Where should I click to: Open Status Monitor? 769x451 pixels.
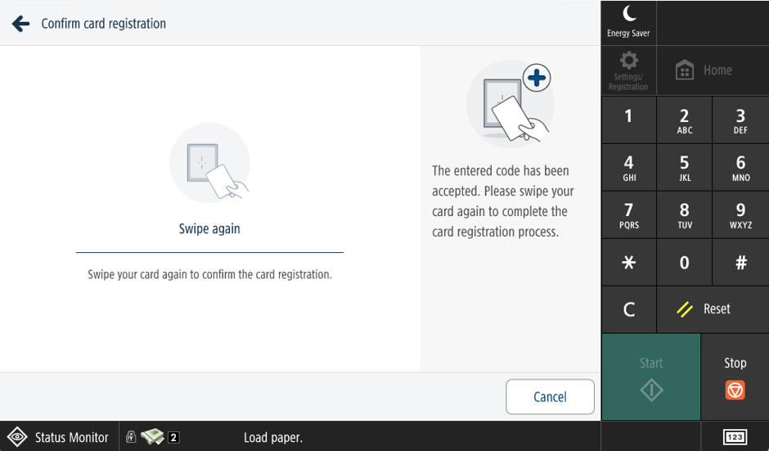60,437
